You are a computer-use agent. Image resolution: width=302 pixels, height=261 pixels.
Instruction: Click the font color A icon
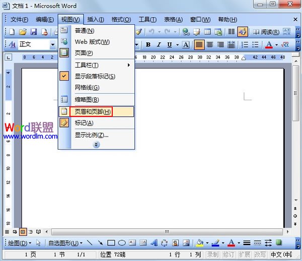(x=269, y=45)
